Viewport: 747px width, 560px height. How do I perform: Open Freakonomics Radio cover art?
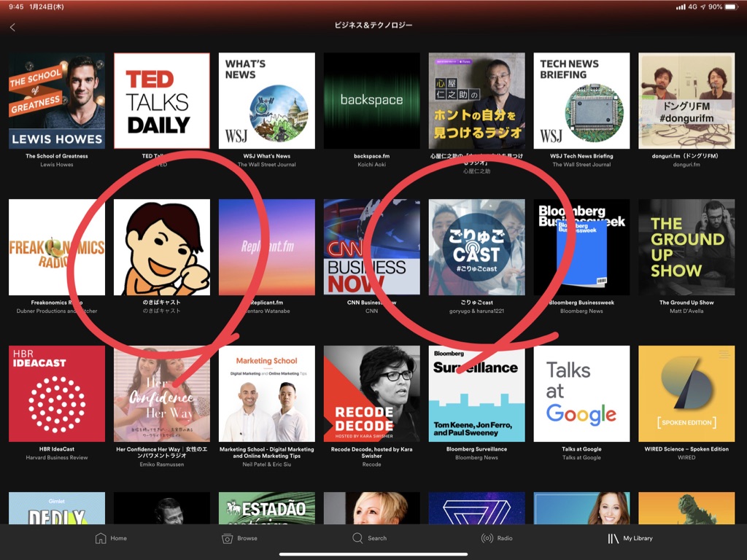(57, 247)
